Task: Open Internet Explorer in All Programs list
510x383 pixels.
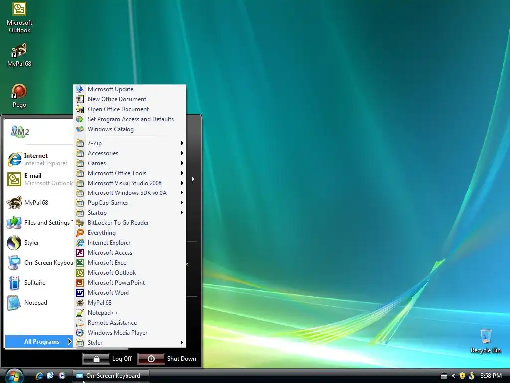Action: (130, 243)
